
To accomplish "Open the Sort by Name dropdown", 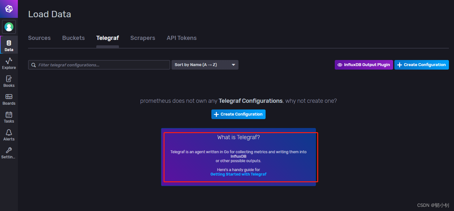I will point(205,65).
